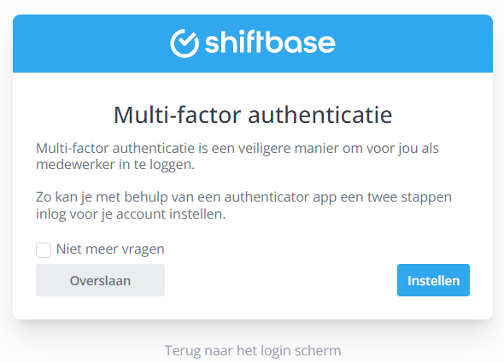Choose the gray Overslaan skip option

tap(100, 280)
